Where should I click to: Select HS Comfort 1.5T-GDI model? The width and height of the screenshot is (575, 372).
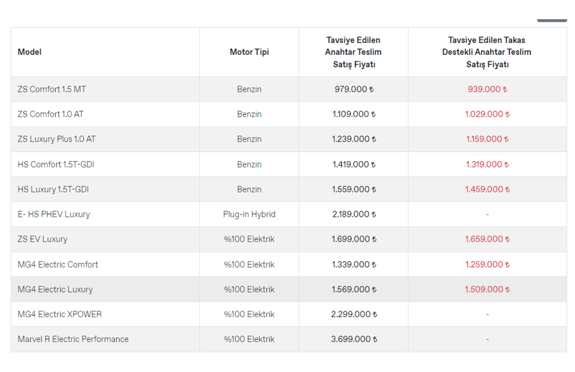pyautogui.click(x=56, y=164)
